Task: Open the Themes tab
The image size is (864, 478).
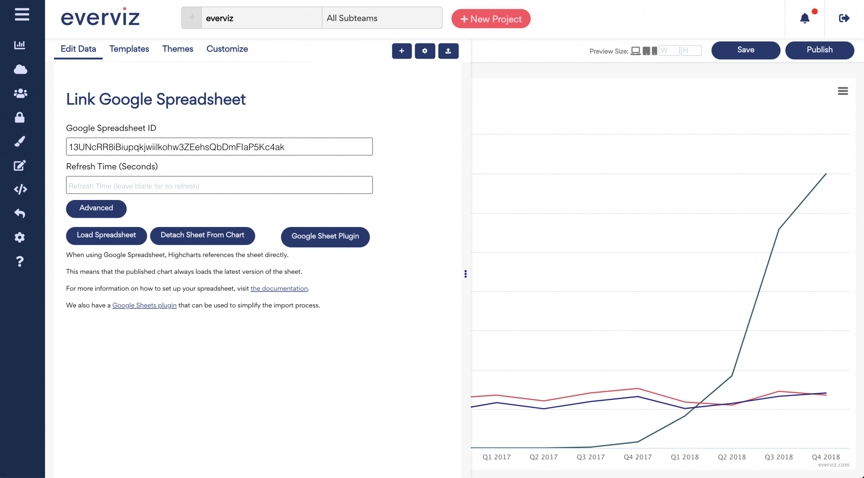Action: coord(178,49)
